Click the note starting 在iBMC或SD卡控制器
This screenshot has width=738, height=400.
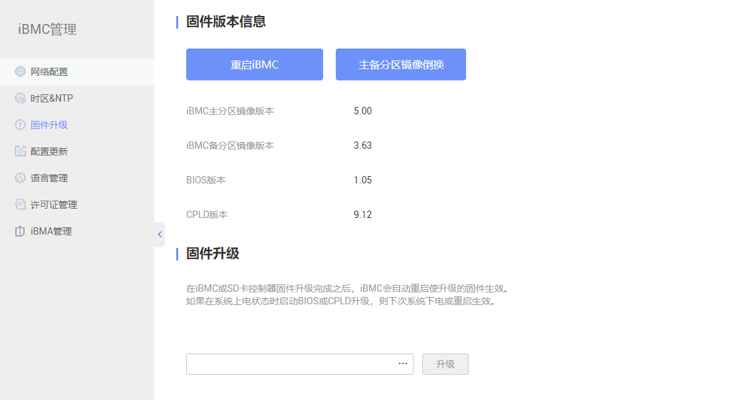tap(349, 288)
